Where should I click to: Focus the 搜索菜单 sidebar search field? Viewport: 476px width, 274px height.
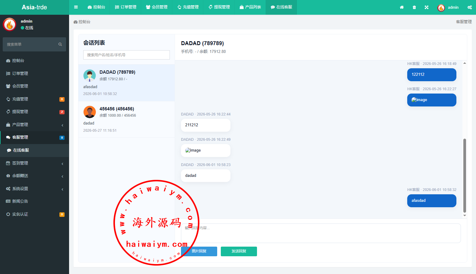tap(30, 44)
